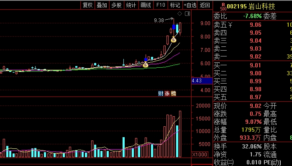Open the 榜 ranking tag icon

coord(173,93)
